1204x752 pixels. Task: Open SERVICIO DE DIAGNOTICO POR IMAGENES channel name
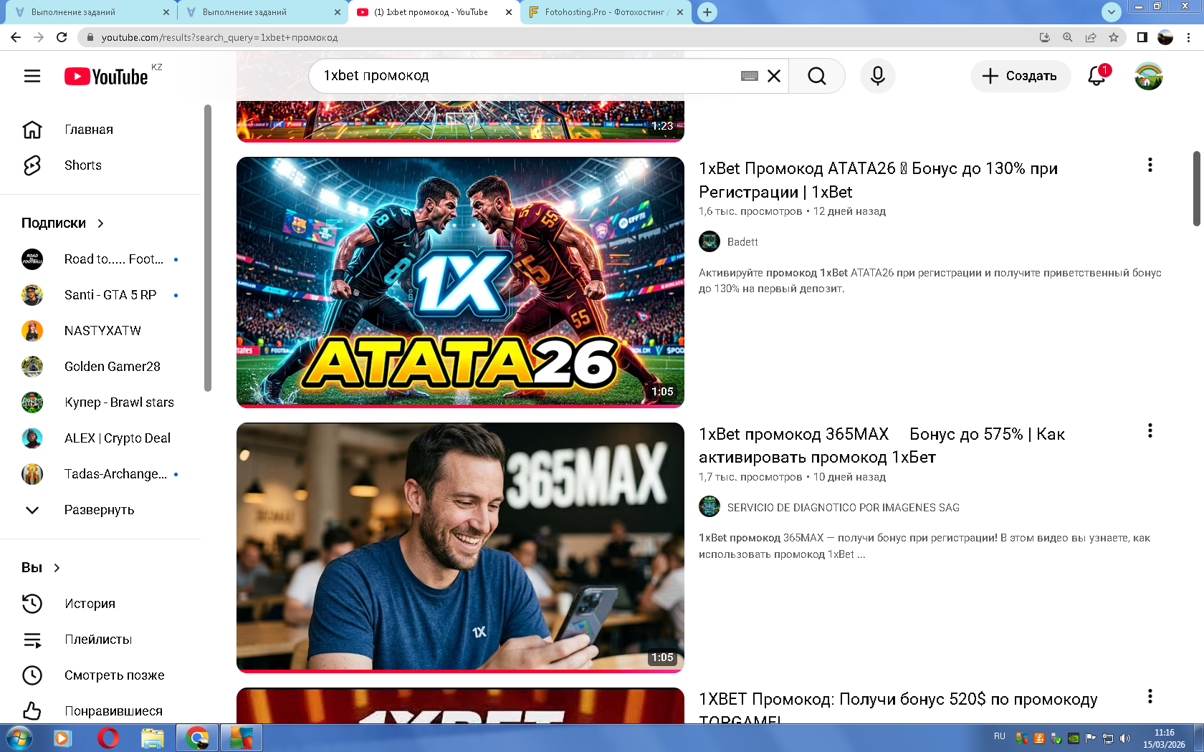click(844, 508)
